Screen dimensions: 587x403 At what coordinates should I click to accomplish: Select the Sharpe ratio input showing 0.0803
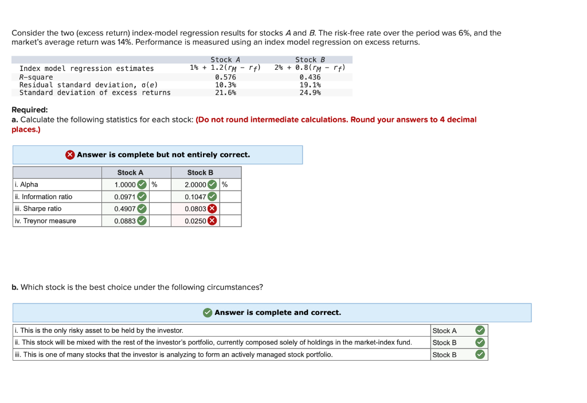[195, 210]
